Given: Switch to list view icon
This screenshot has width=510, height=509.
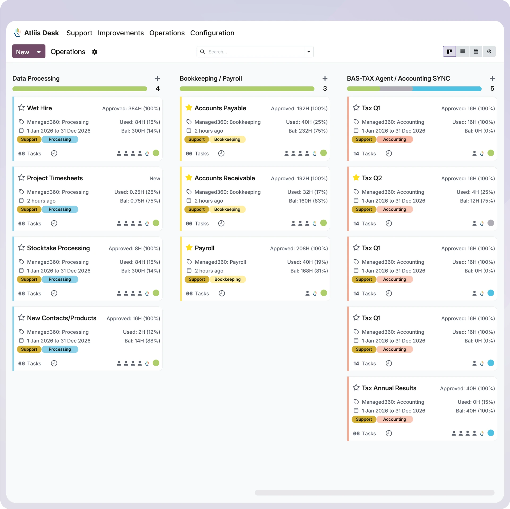Looking at the screenshot, I should point(462,51).
